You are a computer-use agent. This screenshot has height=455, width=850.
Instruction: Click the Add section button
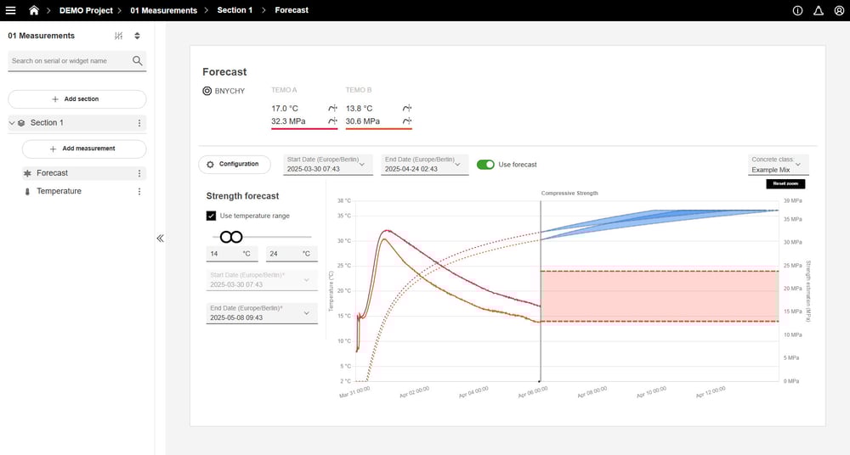(x=76, y=99)
